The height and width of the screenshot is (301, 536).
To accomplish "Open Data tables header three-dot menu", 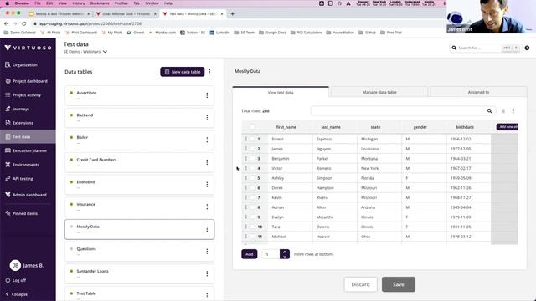I will click(x=209, y=72).
